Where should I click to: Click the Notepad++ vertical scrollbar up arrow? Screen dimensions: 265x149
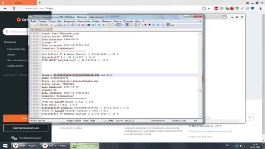200,33
